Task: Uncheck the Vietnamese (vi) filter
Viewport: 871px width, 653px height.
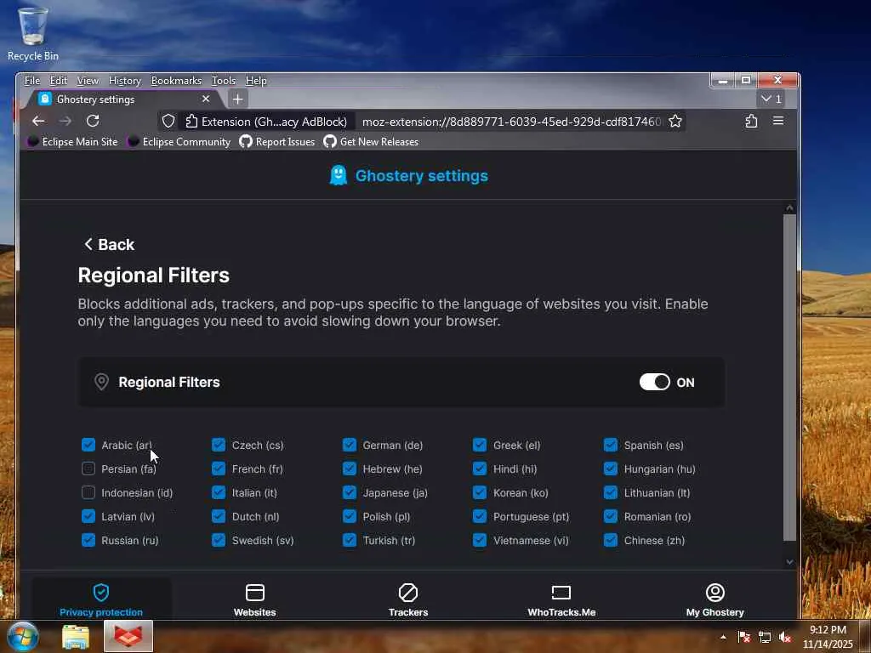Action: 480,540
